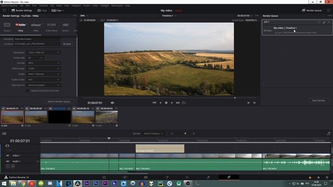Select the Vimeo render preset
Viewport: 333px width, 187px height.
tap(36, 25)
